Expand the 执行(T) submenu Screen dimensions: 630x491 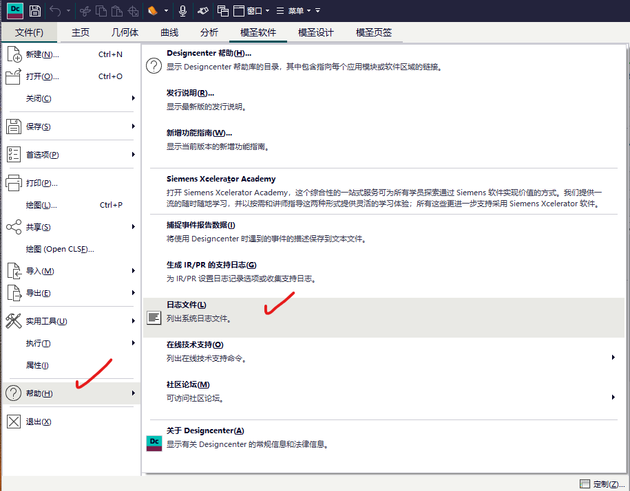[71, 343]
